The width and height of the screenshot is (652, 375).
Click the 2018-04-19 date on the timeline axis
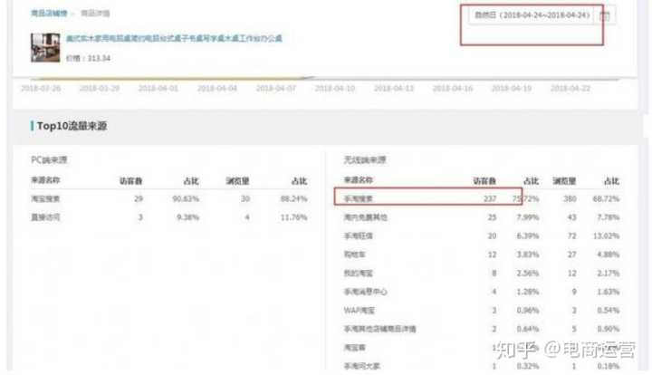(x=512, y=88)
